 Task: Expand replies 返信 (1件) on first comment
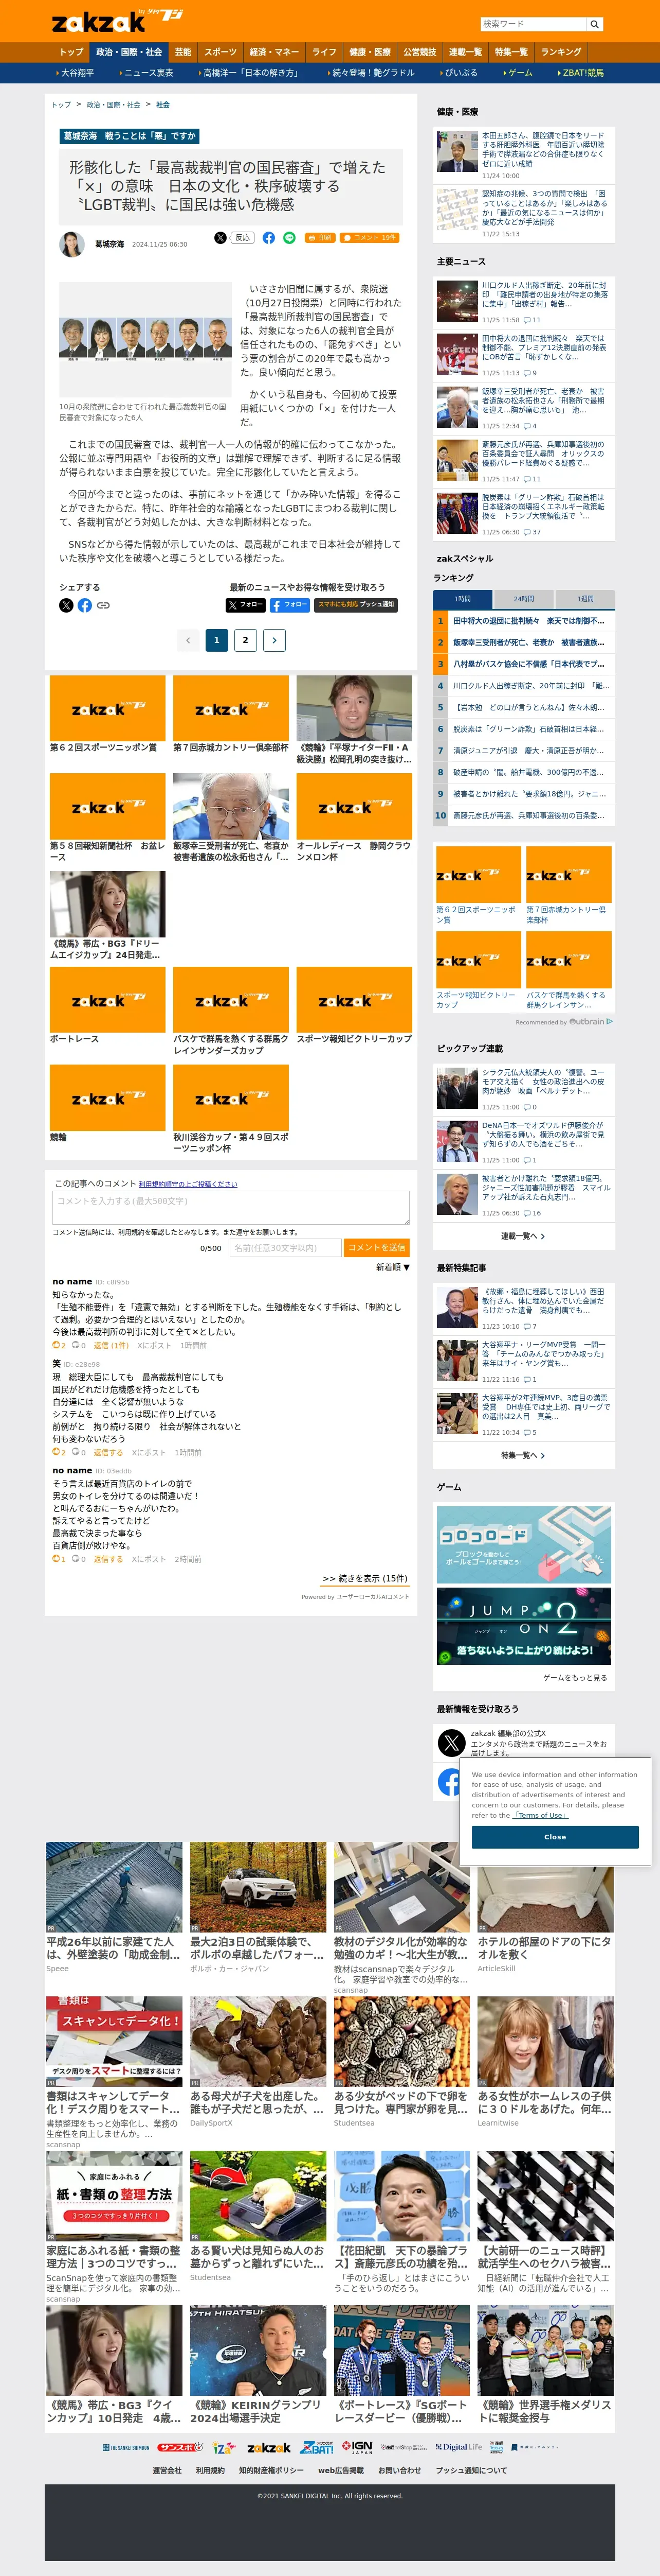[x=111, y=1345]
